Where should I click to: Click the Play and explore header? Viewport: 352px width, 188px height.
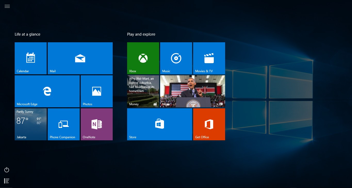[141, 34]
